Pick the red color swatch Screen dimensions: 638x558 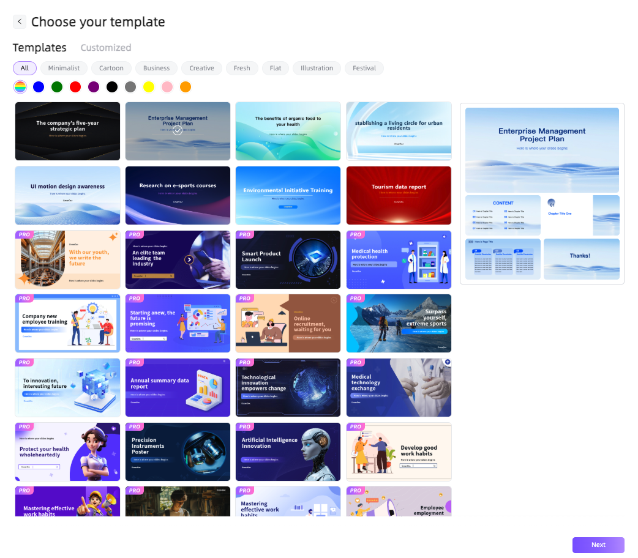[x=75, y=87]
